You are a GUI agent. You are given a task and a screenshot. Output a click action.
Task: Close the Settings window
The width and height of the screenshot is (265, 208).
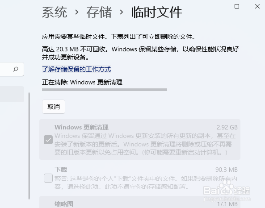257,6
